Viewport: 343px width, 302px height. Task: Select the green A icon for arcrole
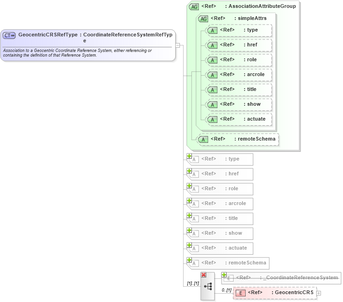(x=212, y=75)
